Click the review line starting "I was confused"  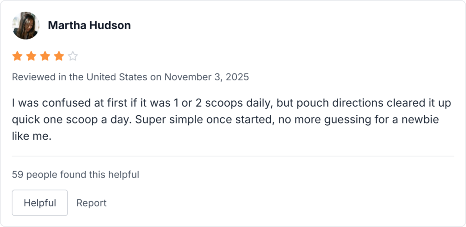pos(231,103)
